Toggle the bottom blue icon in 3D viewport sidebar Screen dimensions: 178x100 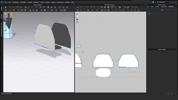click(5, 30)
